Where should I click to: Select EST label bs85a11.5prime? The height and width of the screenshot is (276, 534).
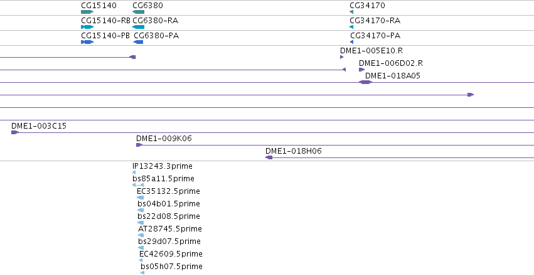tap(164, 179)
